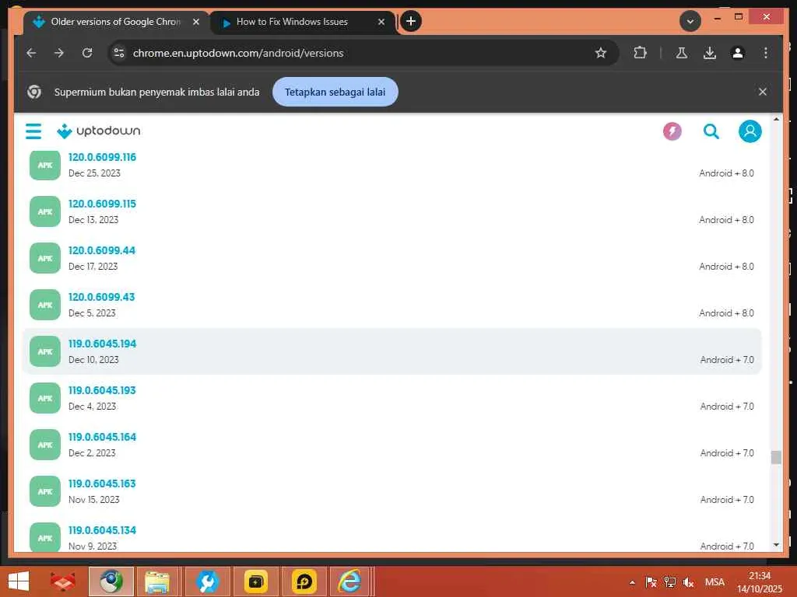Screen dimensions: 797x597
Task: Open version 119.0.6045.194 link
Action: tap(102, 344)
